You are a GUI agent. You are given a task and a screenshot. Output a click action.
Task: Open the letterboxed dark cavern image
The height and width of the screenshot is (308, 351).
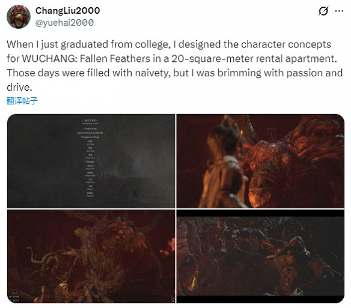[260, 256]
